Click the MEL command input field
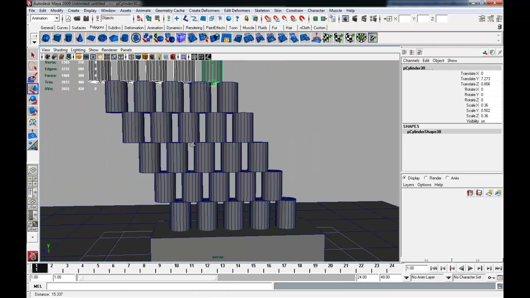530x298 pixels. (x=159, y=286)
